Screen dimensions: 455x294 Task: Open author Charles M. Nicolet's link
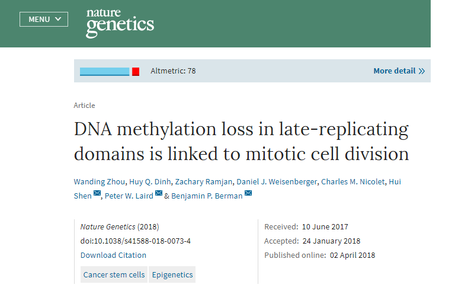(353, 182)
